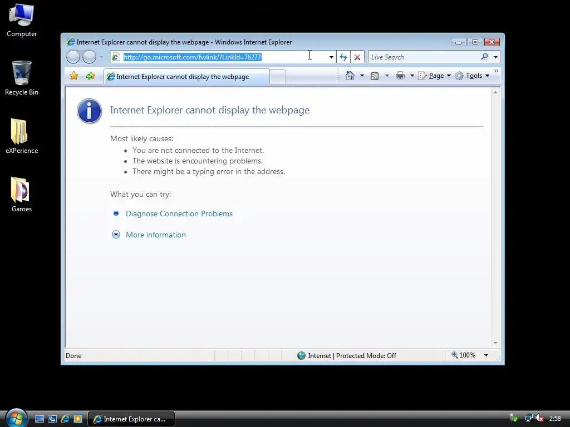Stop loading with the red X icon
The image size is (570, 427).
pyautogui.click(x=357, y=57)
